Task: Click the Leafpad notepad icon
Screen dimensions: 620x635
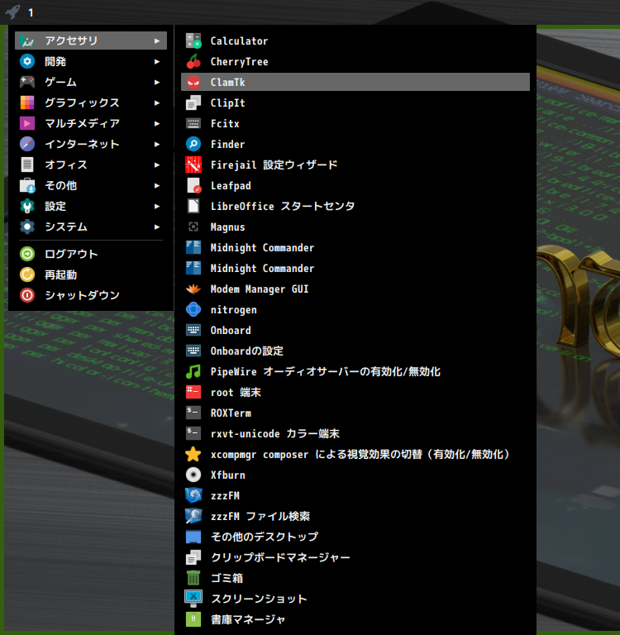Action: tap(193, 185)
